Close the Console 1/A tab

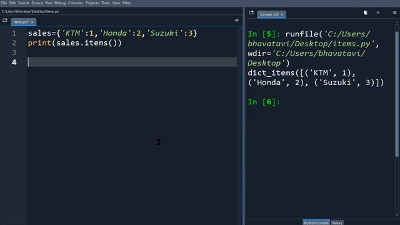click(x=282, y=14)
